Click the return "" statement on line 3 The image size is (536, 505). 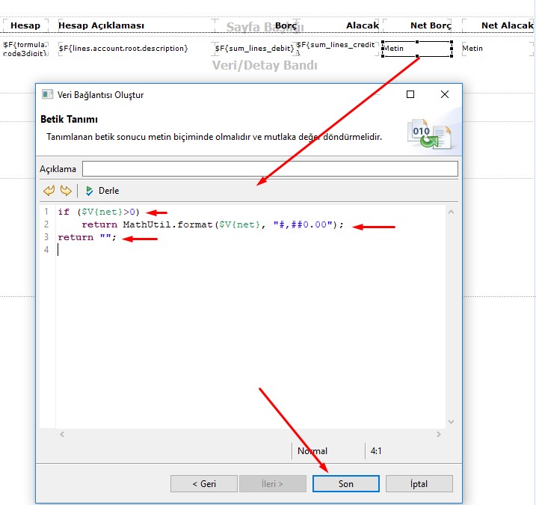tap(87, 237)
